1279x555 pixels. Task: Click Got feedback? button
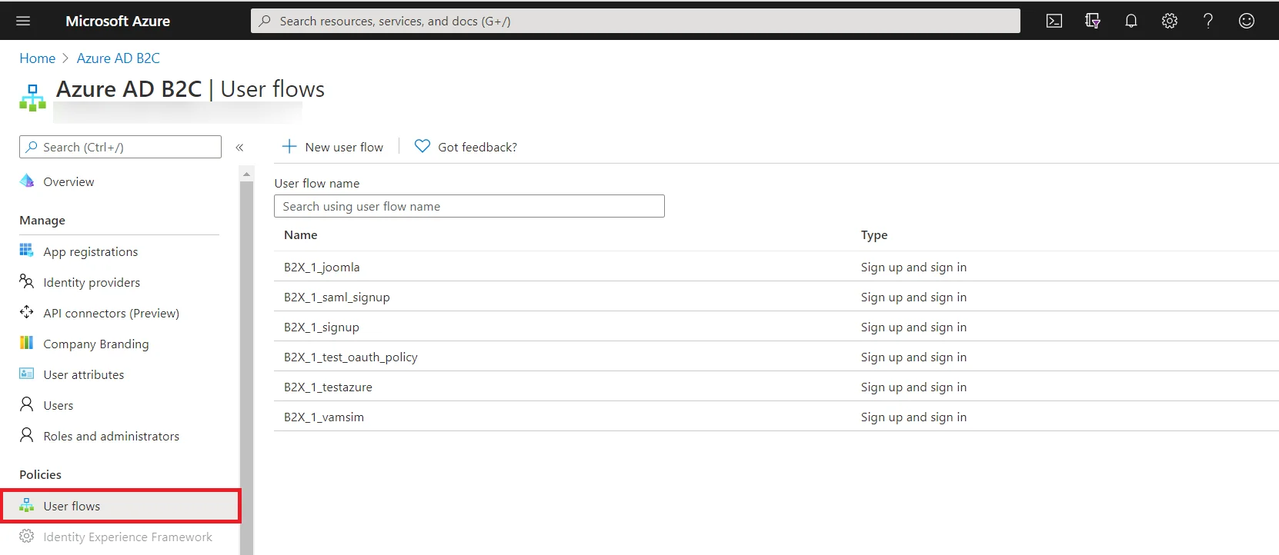coord(466,147)
